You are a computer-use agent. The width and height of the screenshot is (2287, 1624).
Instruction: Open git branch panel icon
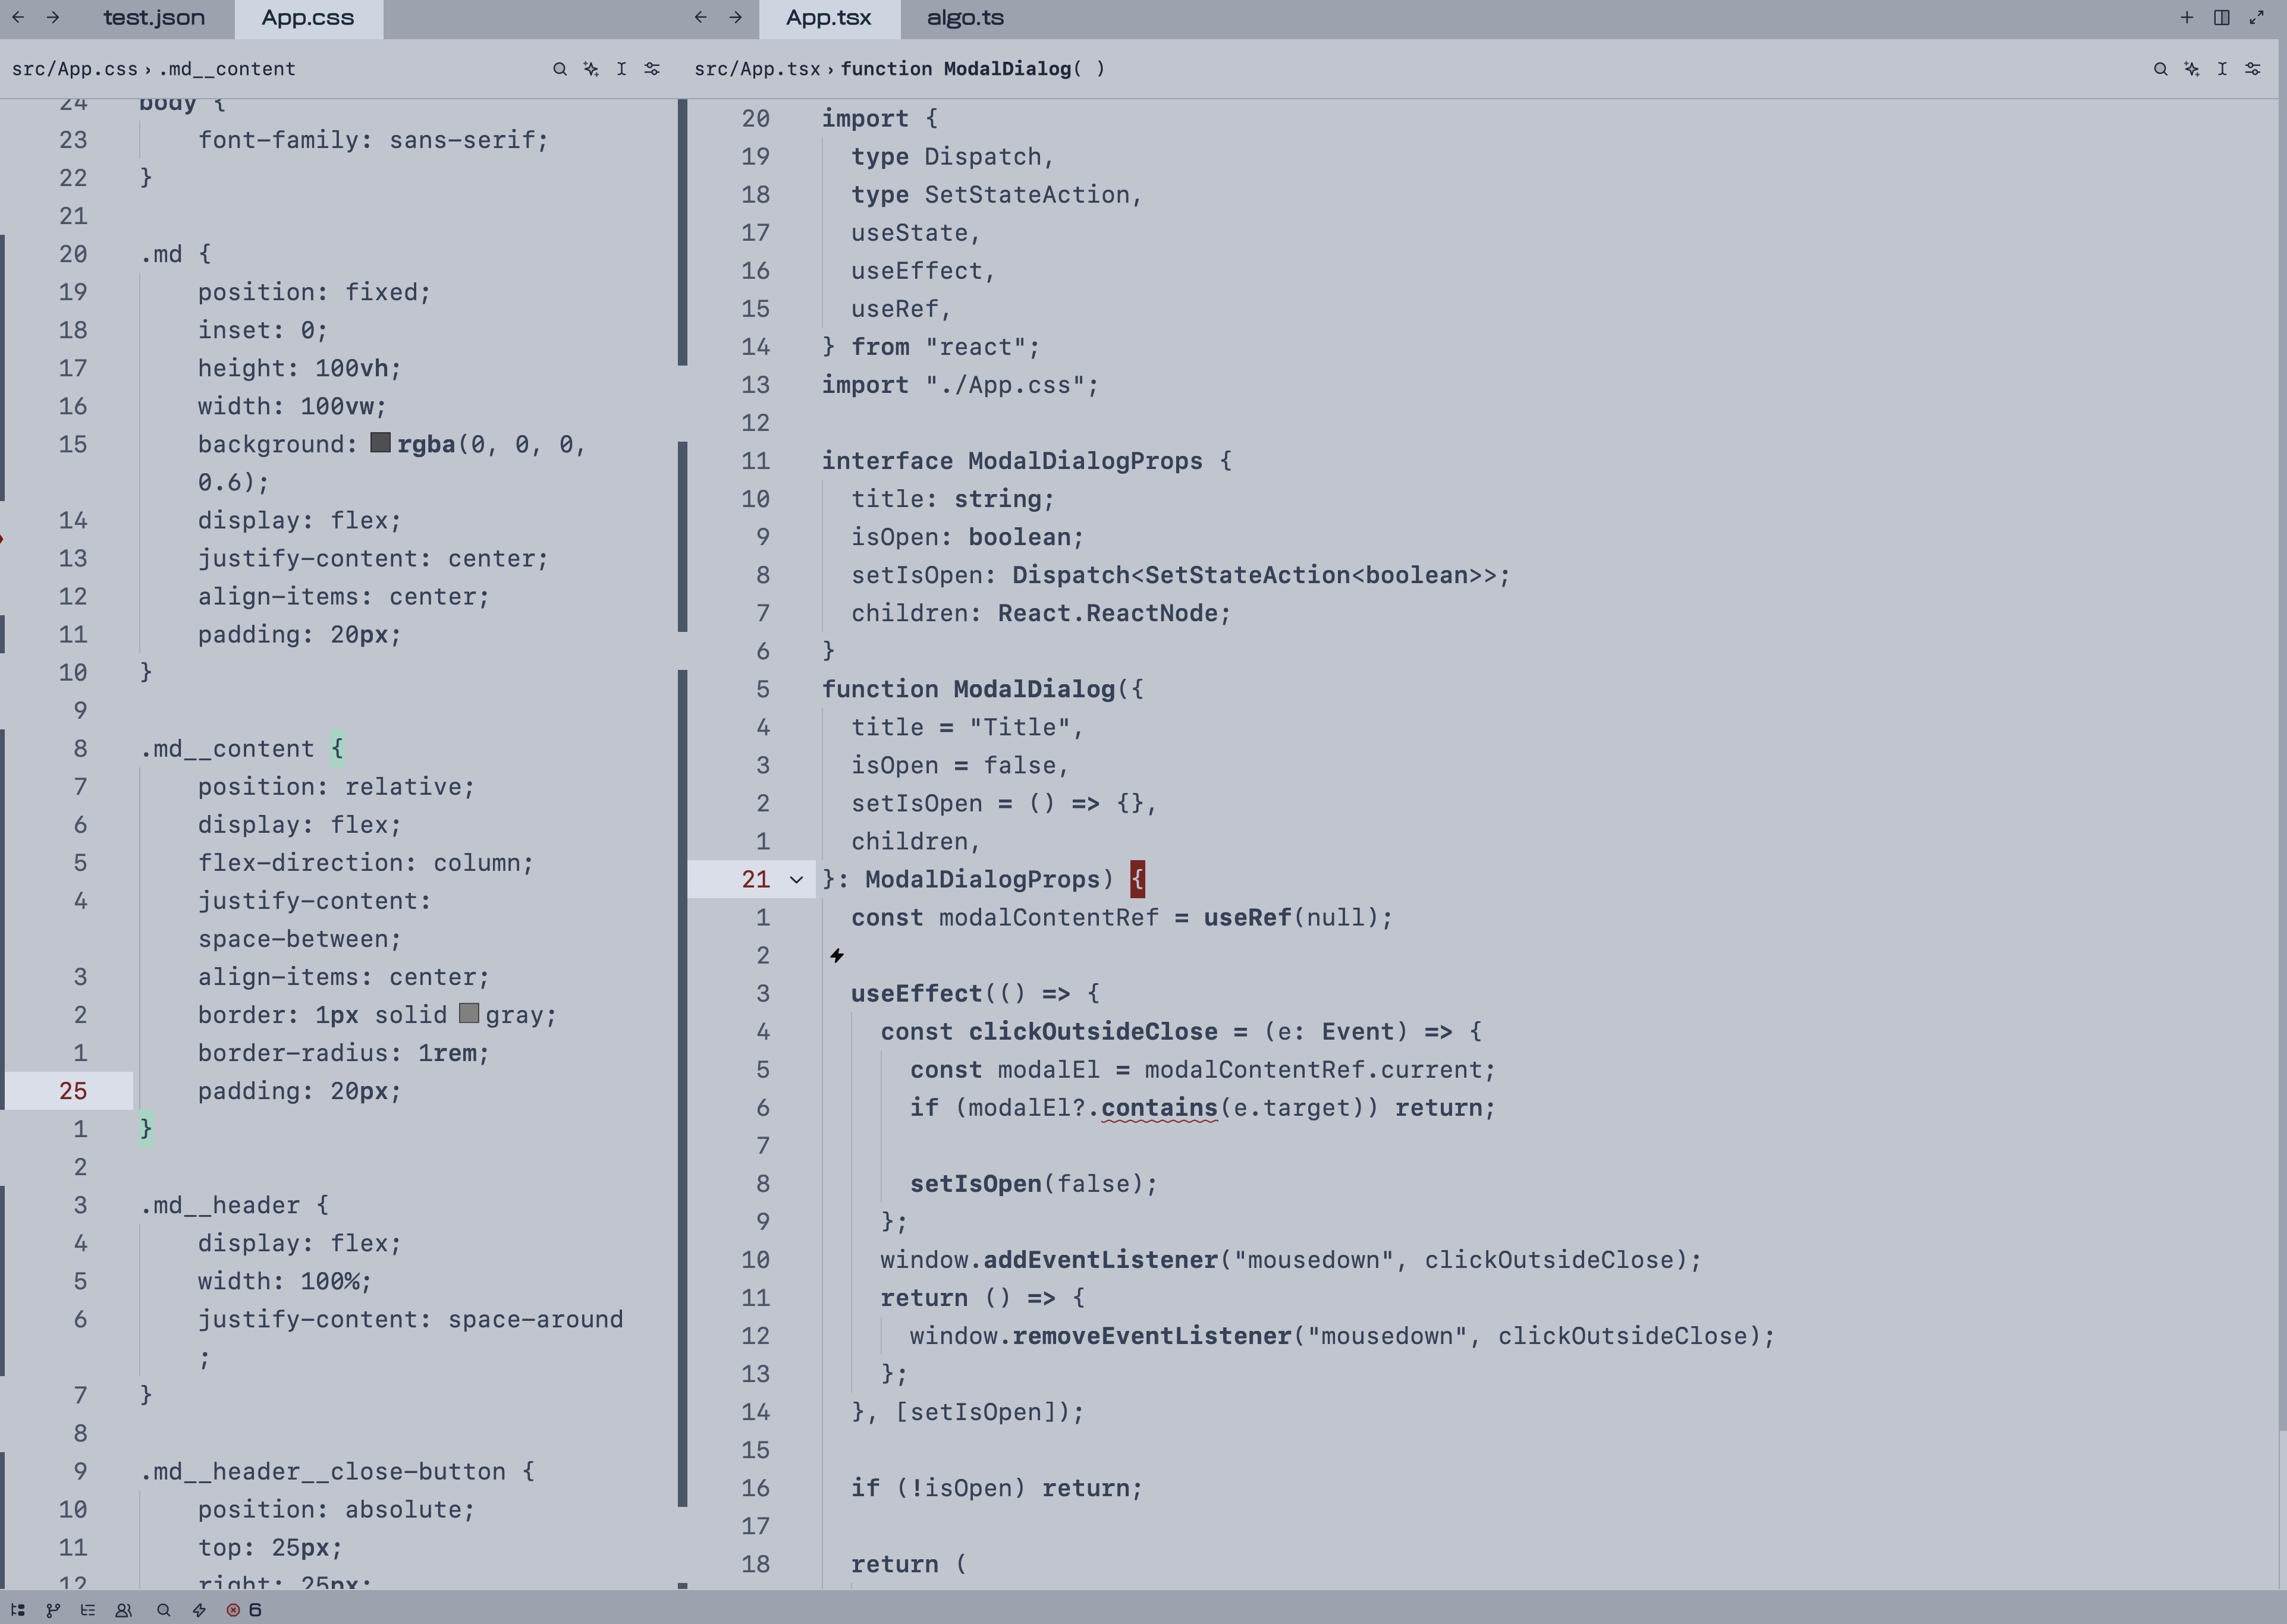coord(53,1610)
